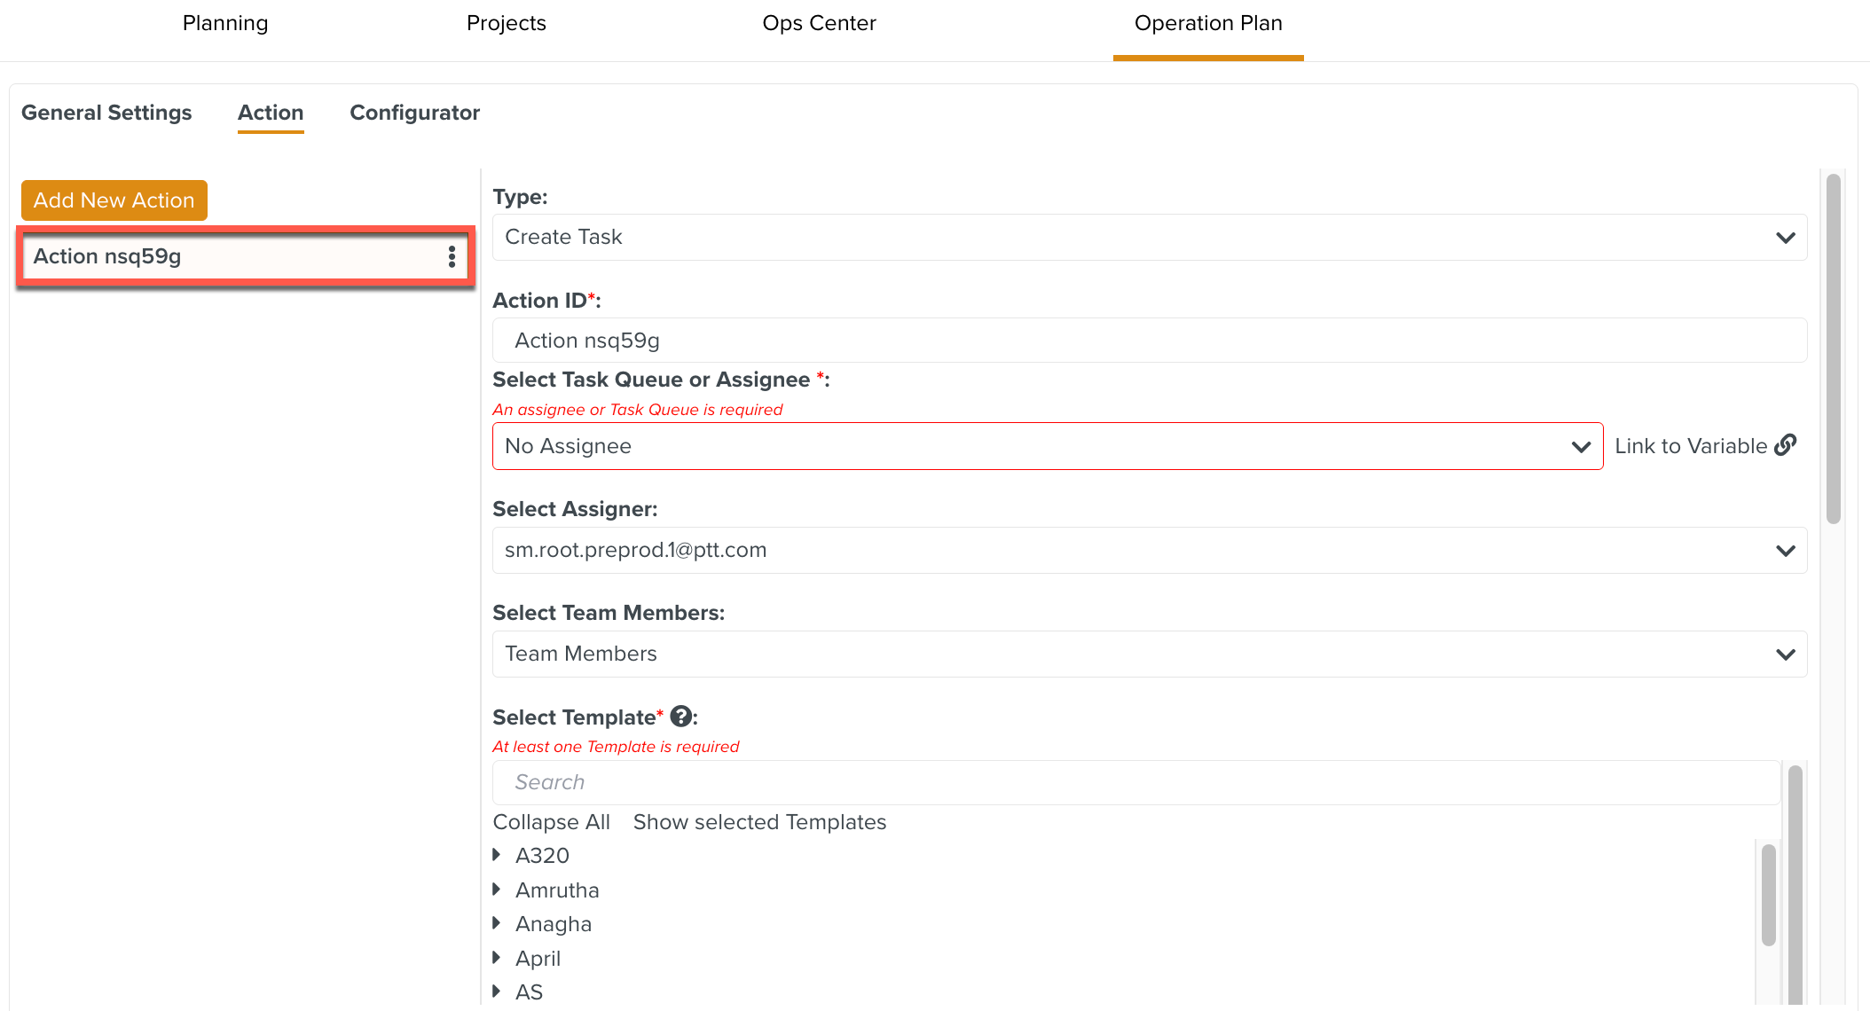Expand the Amrutha template folder
The image size is (1870, 1011).
pos(497,890)
